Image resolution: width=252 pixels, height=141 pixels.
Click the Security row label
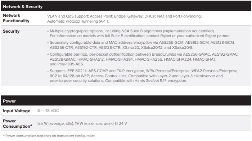[11, 31]
